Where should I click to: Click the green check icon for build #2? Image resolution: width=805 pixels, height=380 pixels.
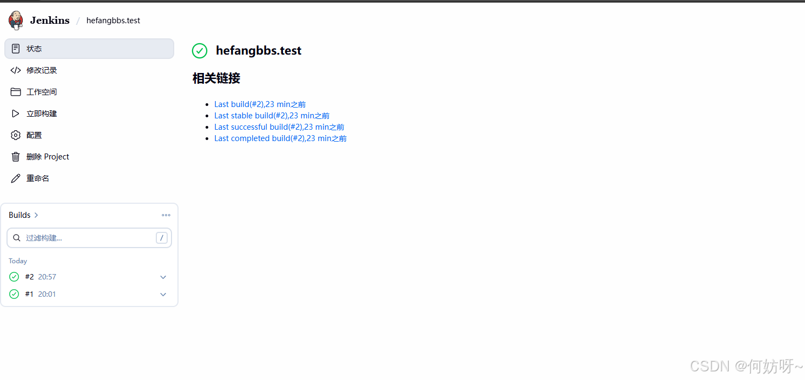point(14,277)
